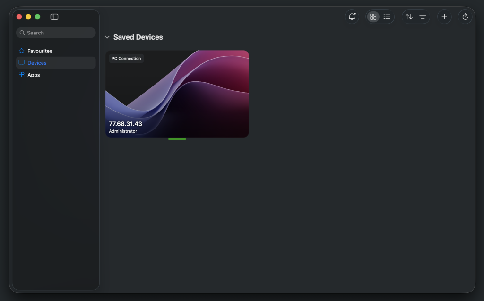Minimize the window with yellow button
This screenshot has height=301, width=484.
coord(28,17)
